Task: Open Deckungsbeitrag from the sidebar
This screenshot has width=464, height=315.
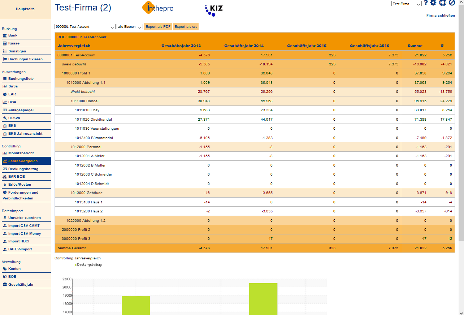Action: pos(23,169)
